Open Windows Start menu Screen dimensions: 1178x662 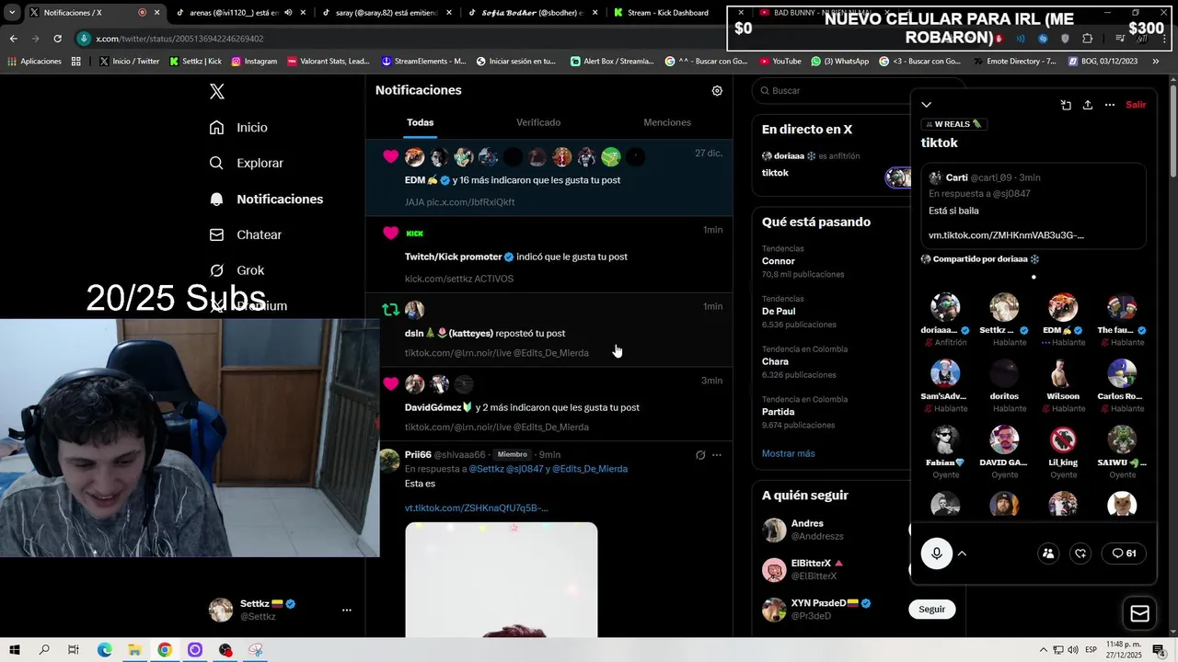point(14,650)
